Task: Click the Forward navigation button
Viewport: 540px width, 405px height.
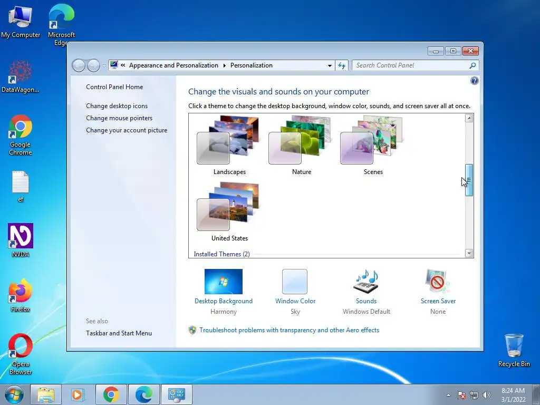Action: coord(93,65)
